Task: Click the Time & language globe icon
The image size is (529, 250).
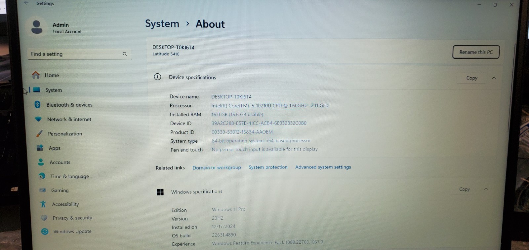Action: coord(42,176)
